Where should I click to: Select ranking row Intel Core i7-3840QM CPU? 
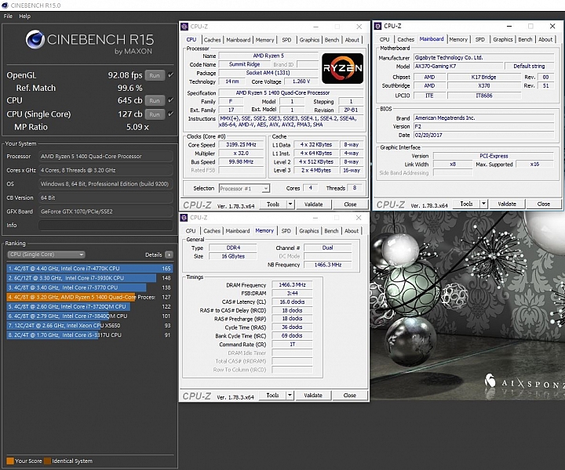pos(89,316)
